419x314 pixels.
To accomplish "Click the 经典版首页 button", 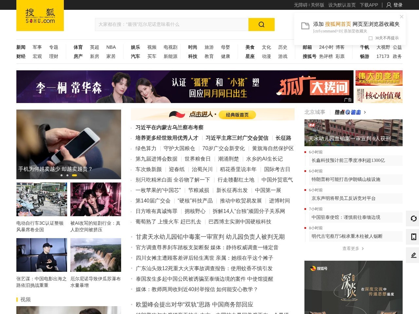I will (237, 115).
